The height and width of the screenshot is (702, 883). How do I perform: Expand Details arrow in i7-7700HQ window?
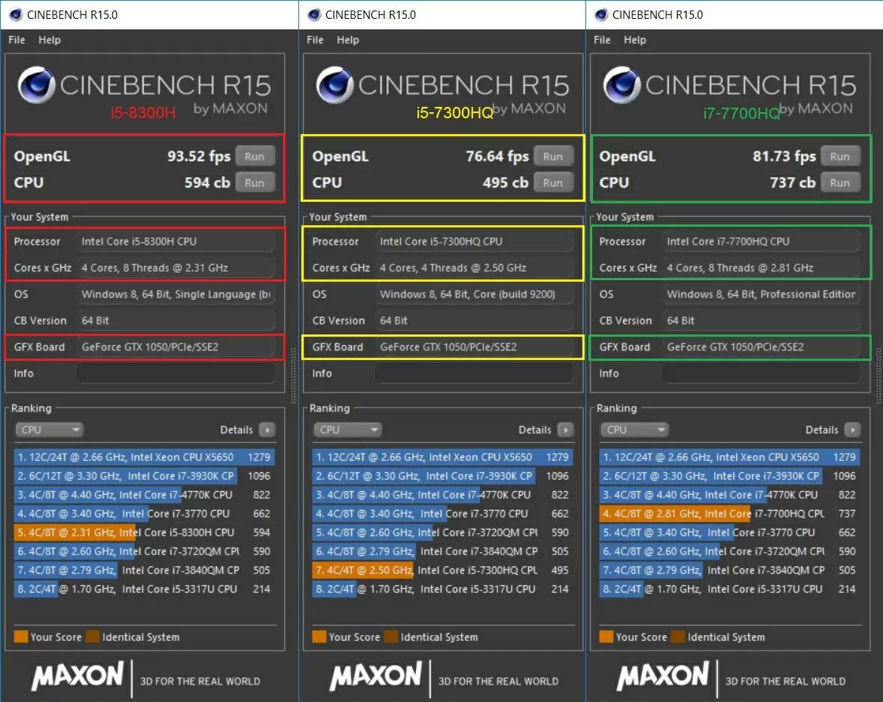coord(853,430)
